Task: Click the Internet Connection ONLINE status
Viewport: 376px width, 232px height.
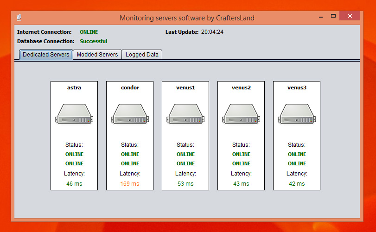Action: click(89, 32)
